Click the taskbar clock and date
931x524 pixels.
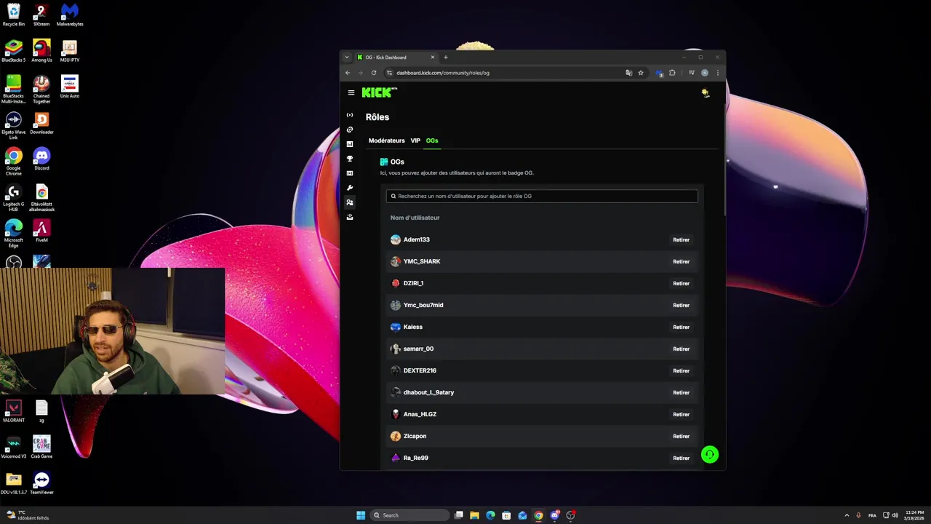[x=915, y=515]
